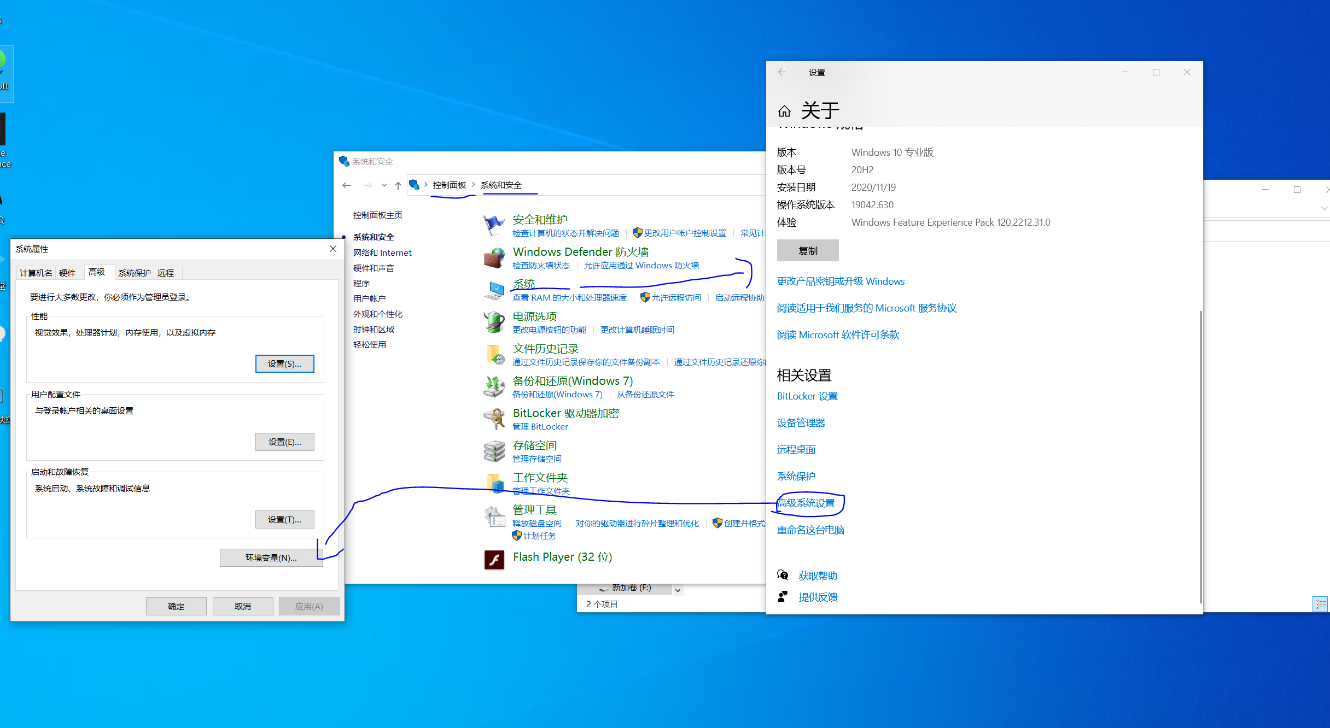Open 更改计算机睡眠时间 link
Image resolution: width=1330 pixels, height=728 pixels.
637,330
